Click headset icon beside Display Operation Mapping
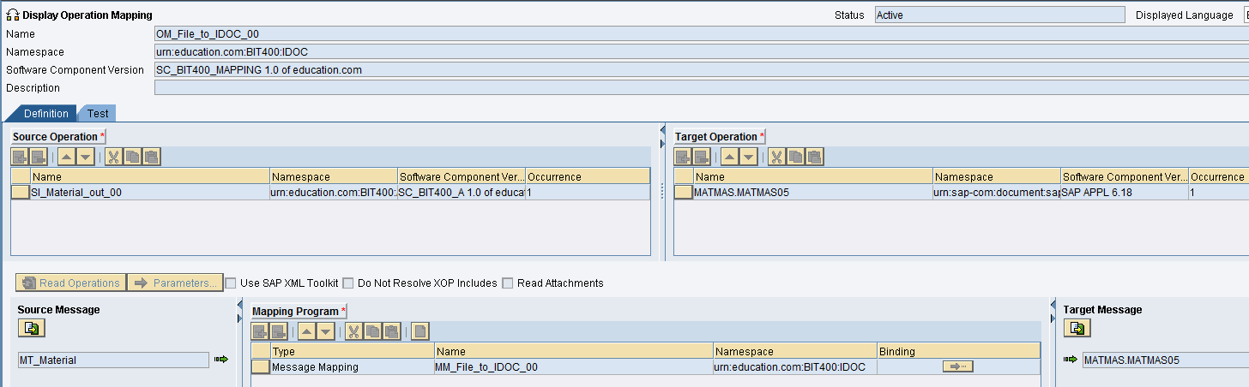The image size is (1249, 387). click(x=13, y=15)
